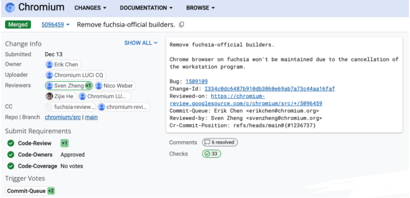Click the Nico Weber reviewer chip

coord(115,86)
